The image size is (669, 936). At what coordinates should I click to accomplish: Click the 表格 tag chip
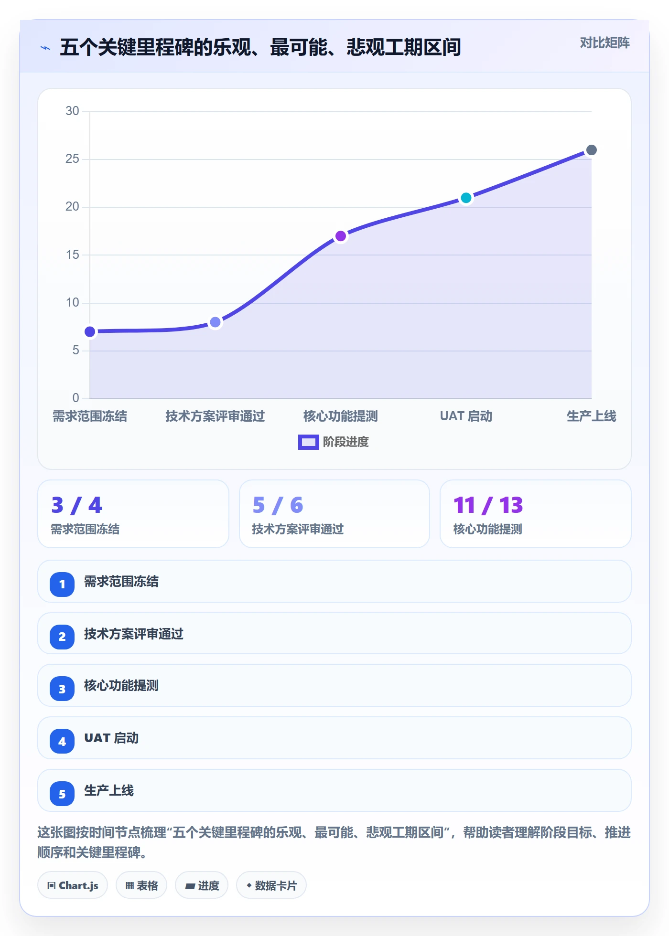point(141,885)
